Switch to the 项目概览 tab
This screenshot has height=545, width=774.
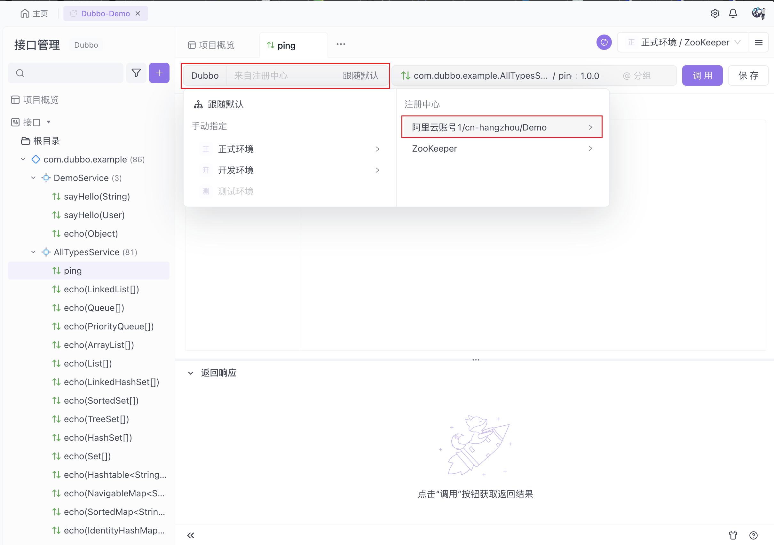pos(211,45)
